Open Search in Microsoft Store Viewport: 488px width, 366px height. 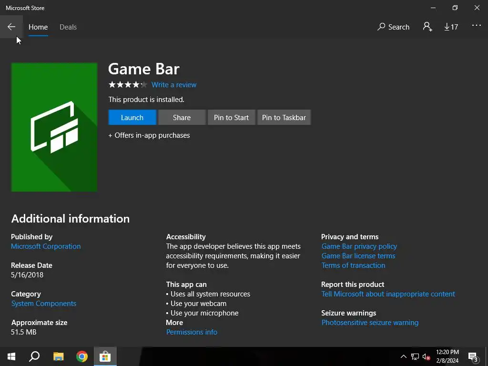[393, 27]
